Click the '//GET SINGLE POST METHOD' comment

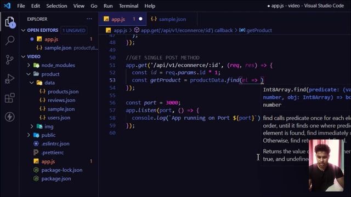coord(162,57)
